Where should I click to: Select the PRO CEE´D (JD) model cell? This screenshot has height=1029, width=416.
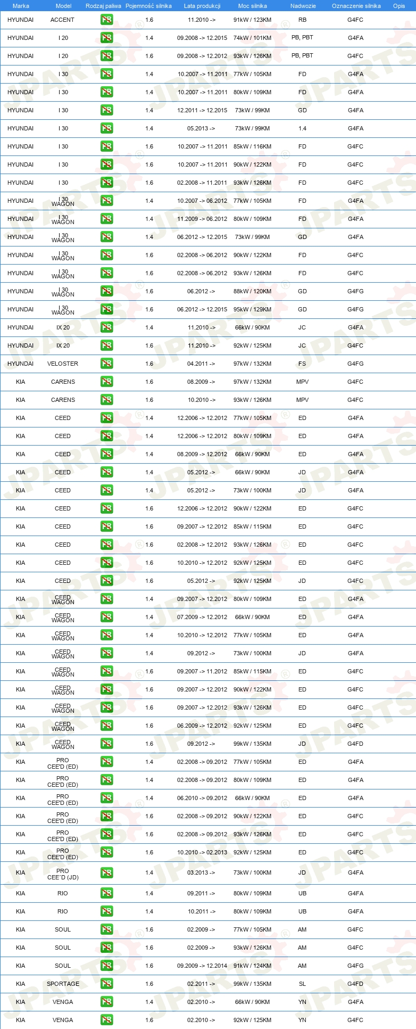[63, 874]
